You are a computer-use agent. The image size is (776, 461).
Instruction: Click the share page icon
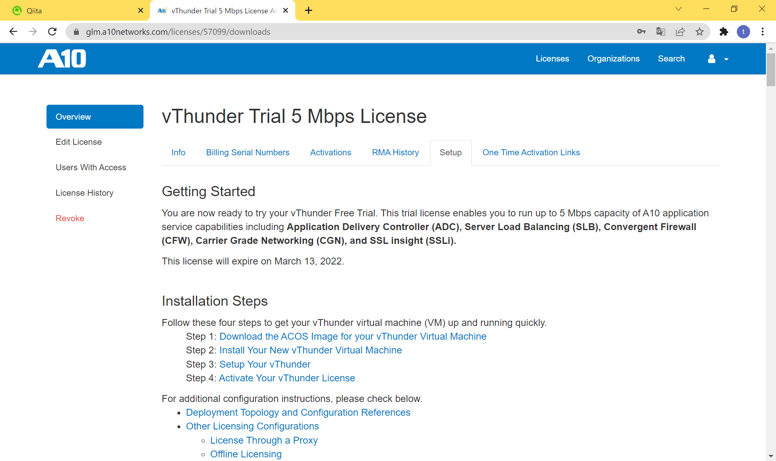click(x=680, y=32)
